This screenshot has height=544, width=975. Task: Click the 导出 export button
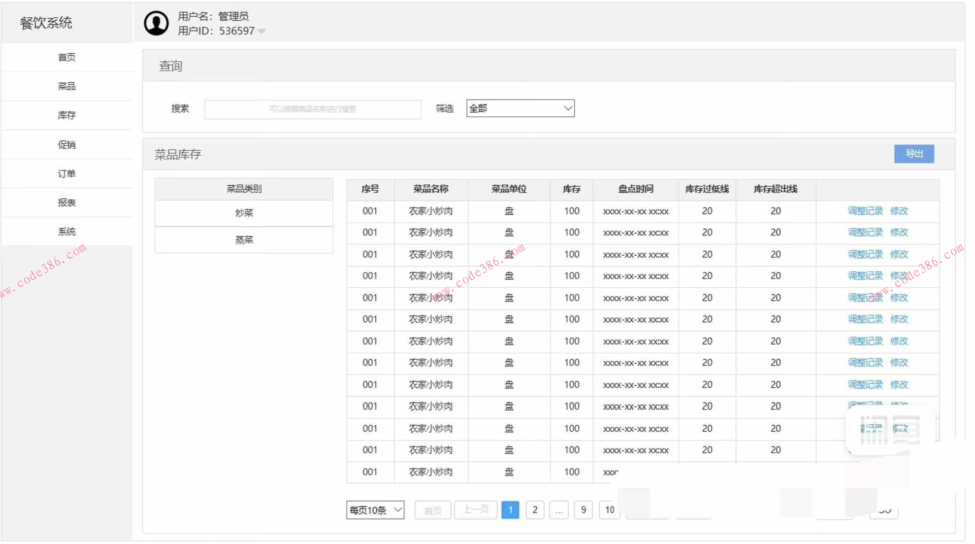pos(914,154)
